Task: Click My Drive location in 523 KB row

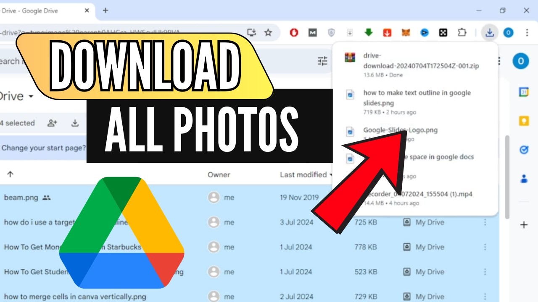Action: [x=423, y=272]
